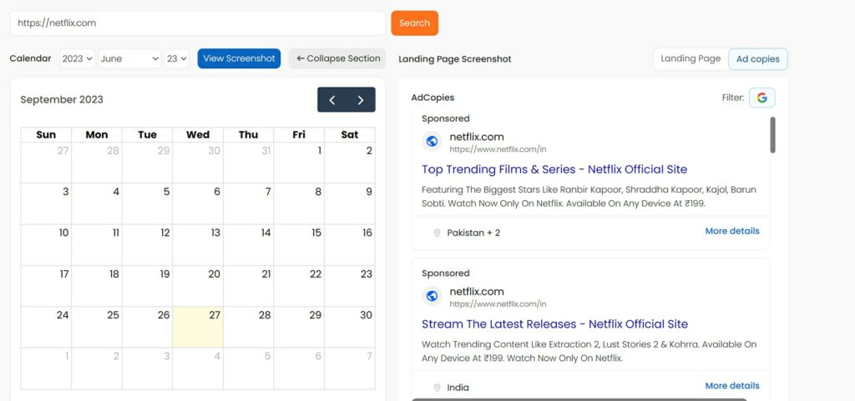The height and width of the screenshot is (401, 855).
Task: Click the horizontal scrollbar below ad copies
Action: point(579,399)
